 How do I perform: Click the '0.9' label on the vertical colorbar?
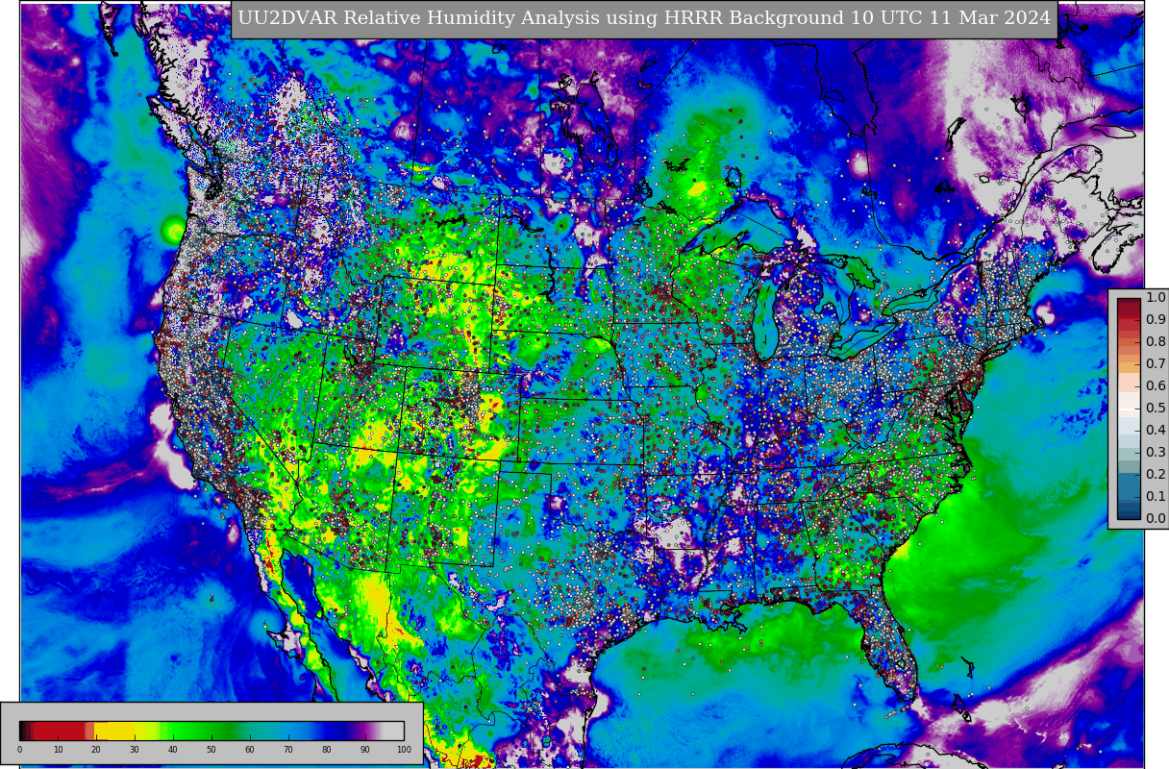coord(1156,319)
